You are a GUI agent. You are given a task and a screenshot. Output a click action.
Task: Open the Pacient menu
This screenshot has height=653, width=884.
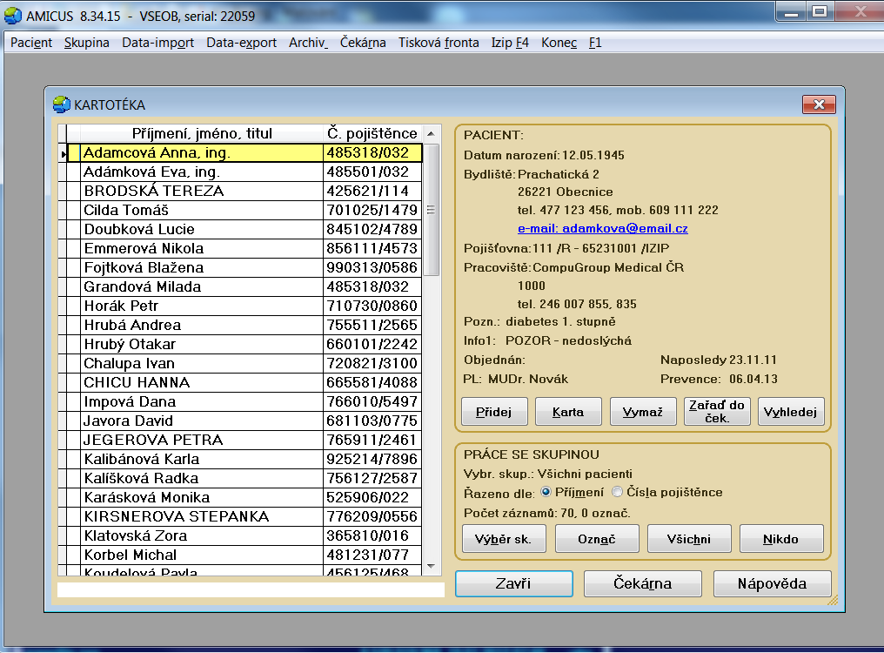pyautogui.click(x=31, y=43)
